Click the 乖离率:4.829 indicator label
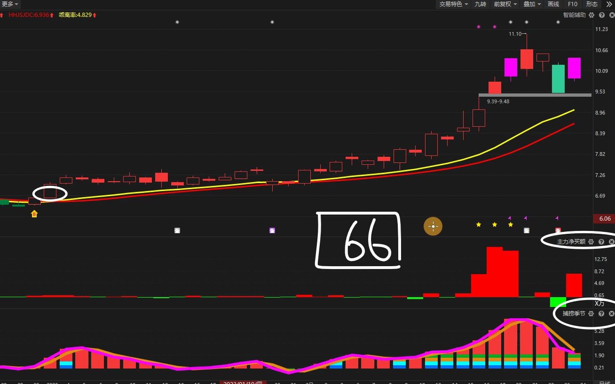The height and width of the screenshot is (384, 615). (75, 15)
